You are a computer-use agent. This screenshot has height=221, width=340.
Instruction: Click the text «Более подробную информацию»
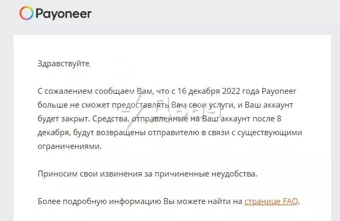click(x=99, y=201)
